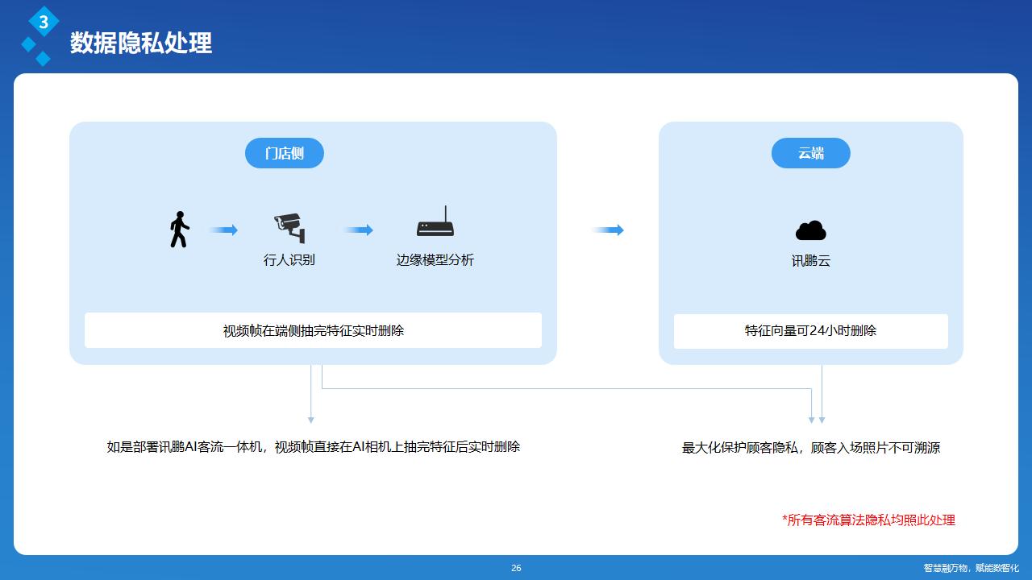Click the black cloud icon
The width and height of the screenshot is (1032, 580).
click(x=811, y=230)
